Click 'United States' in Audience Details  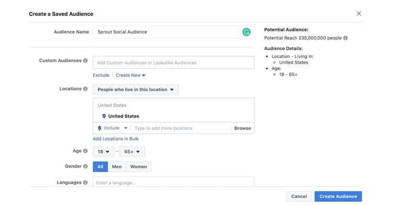294,63
